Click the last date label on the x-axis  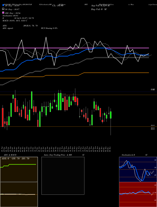point(110,149)
